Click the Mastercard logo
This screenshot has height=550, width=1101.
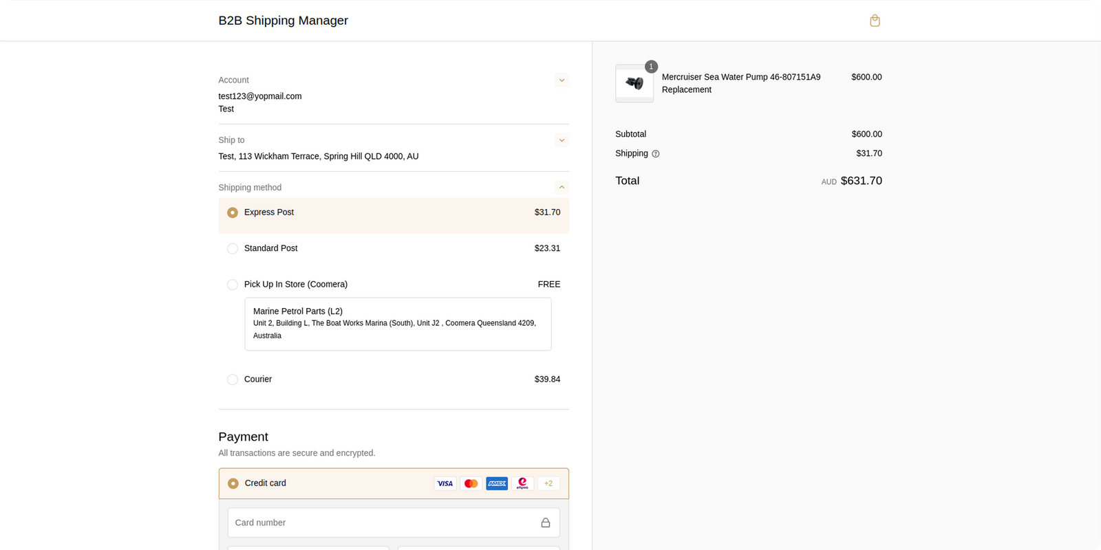pyautogui.click(x=471, y=483)
